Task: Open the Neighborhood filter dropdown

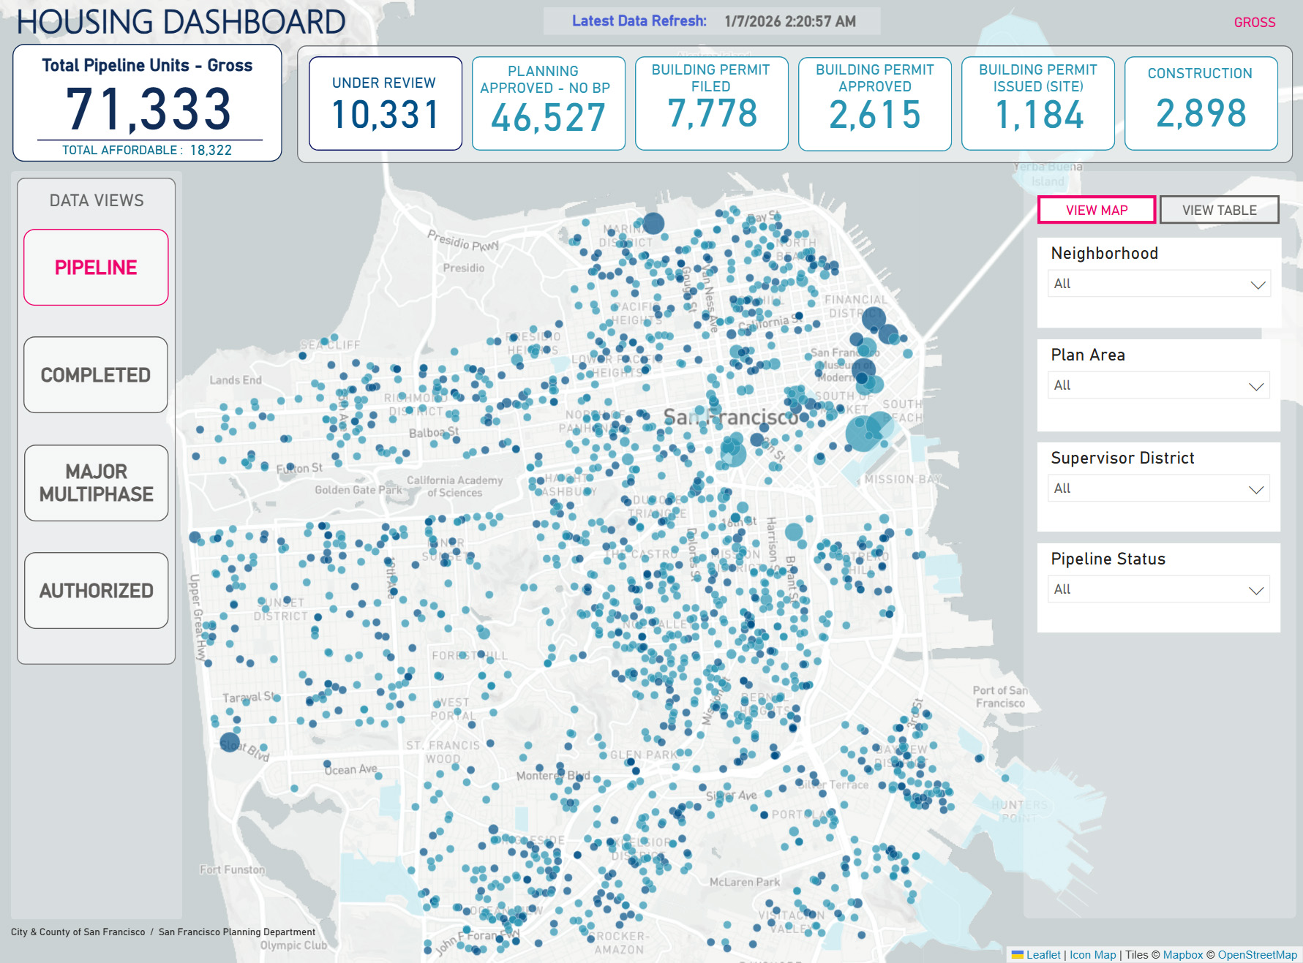Action: pos(1158,284)
